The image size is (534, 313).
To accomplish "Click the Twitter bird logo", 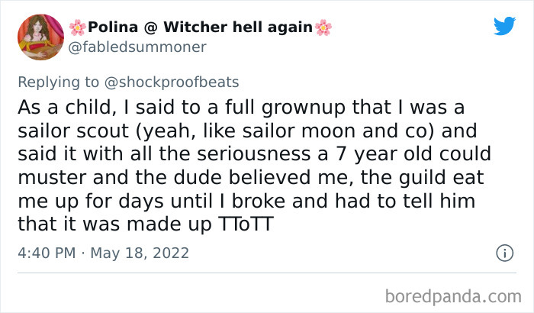I will (504, 27).
